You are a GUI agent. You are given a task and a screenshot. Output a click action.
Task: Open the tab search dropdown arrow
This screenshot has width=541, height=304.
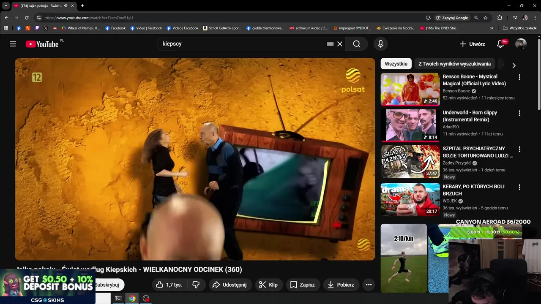tap(6, 5)
